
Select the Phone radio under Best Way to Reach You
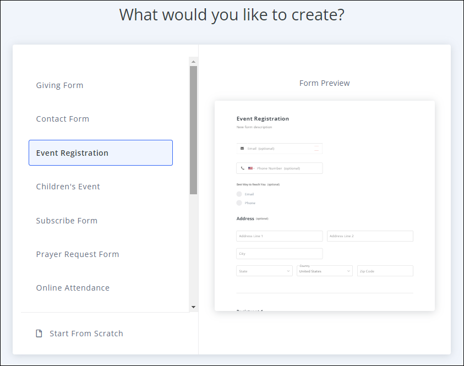tap(238, 203)
